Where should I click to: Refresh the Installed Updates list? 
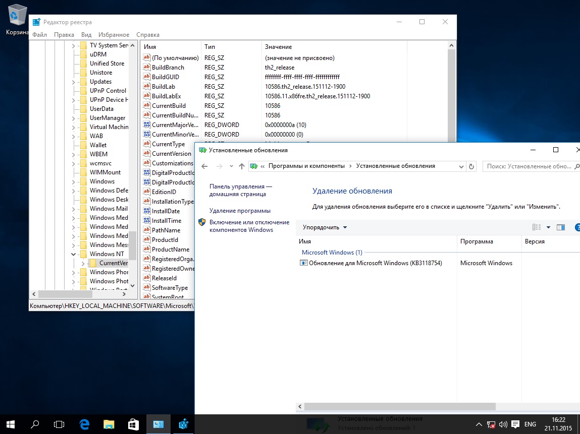(471, 166)
